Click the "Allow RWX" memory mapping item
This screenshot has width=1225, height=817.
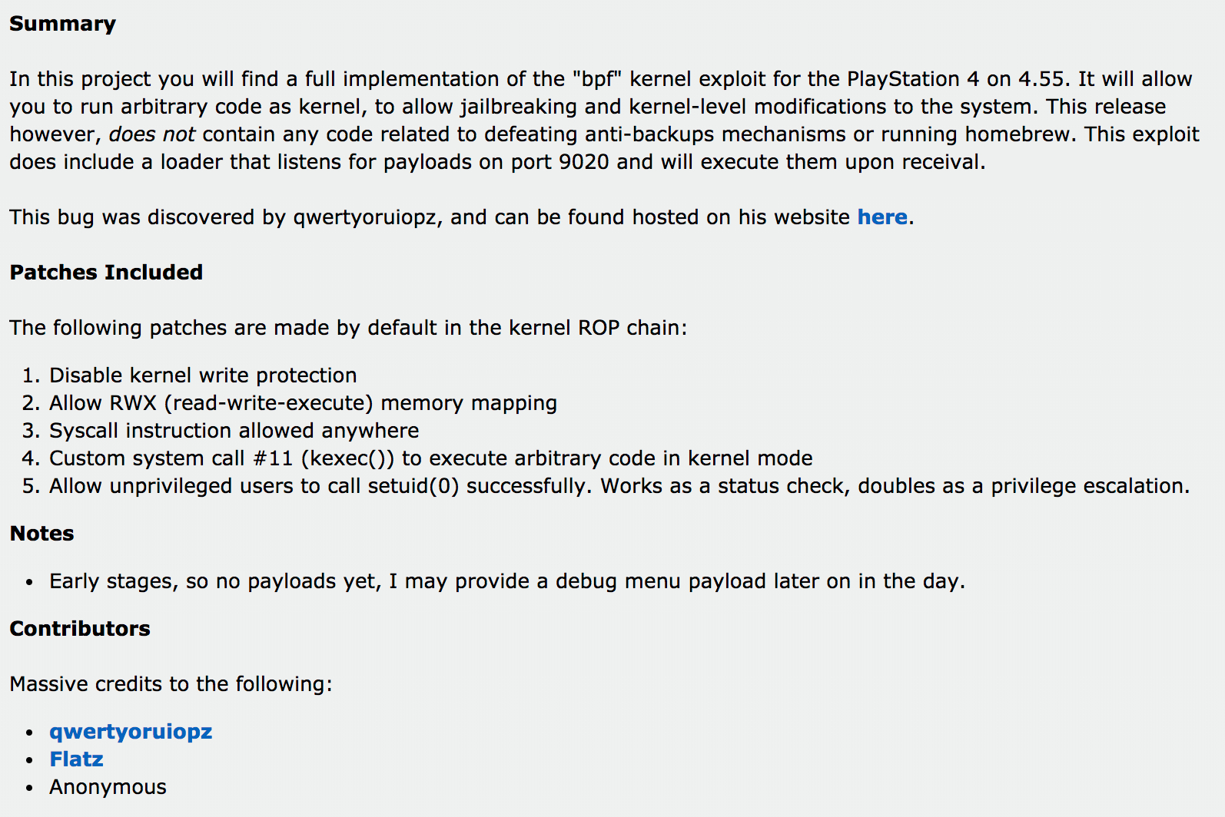coord(303,403)
